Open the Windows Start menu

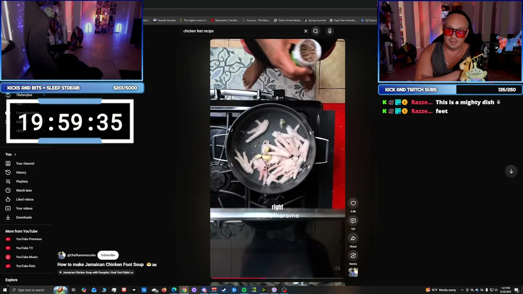coord(4,290)
